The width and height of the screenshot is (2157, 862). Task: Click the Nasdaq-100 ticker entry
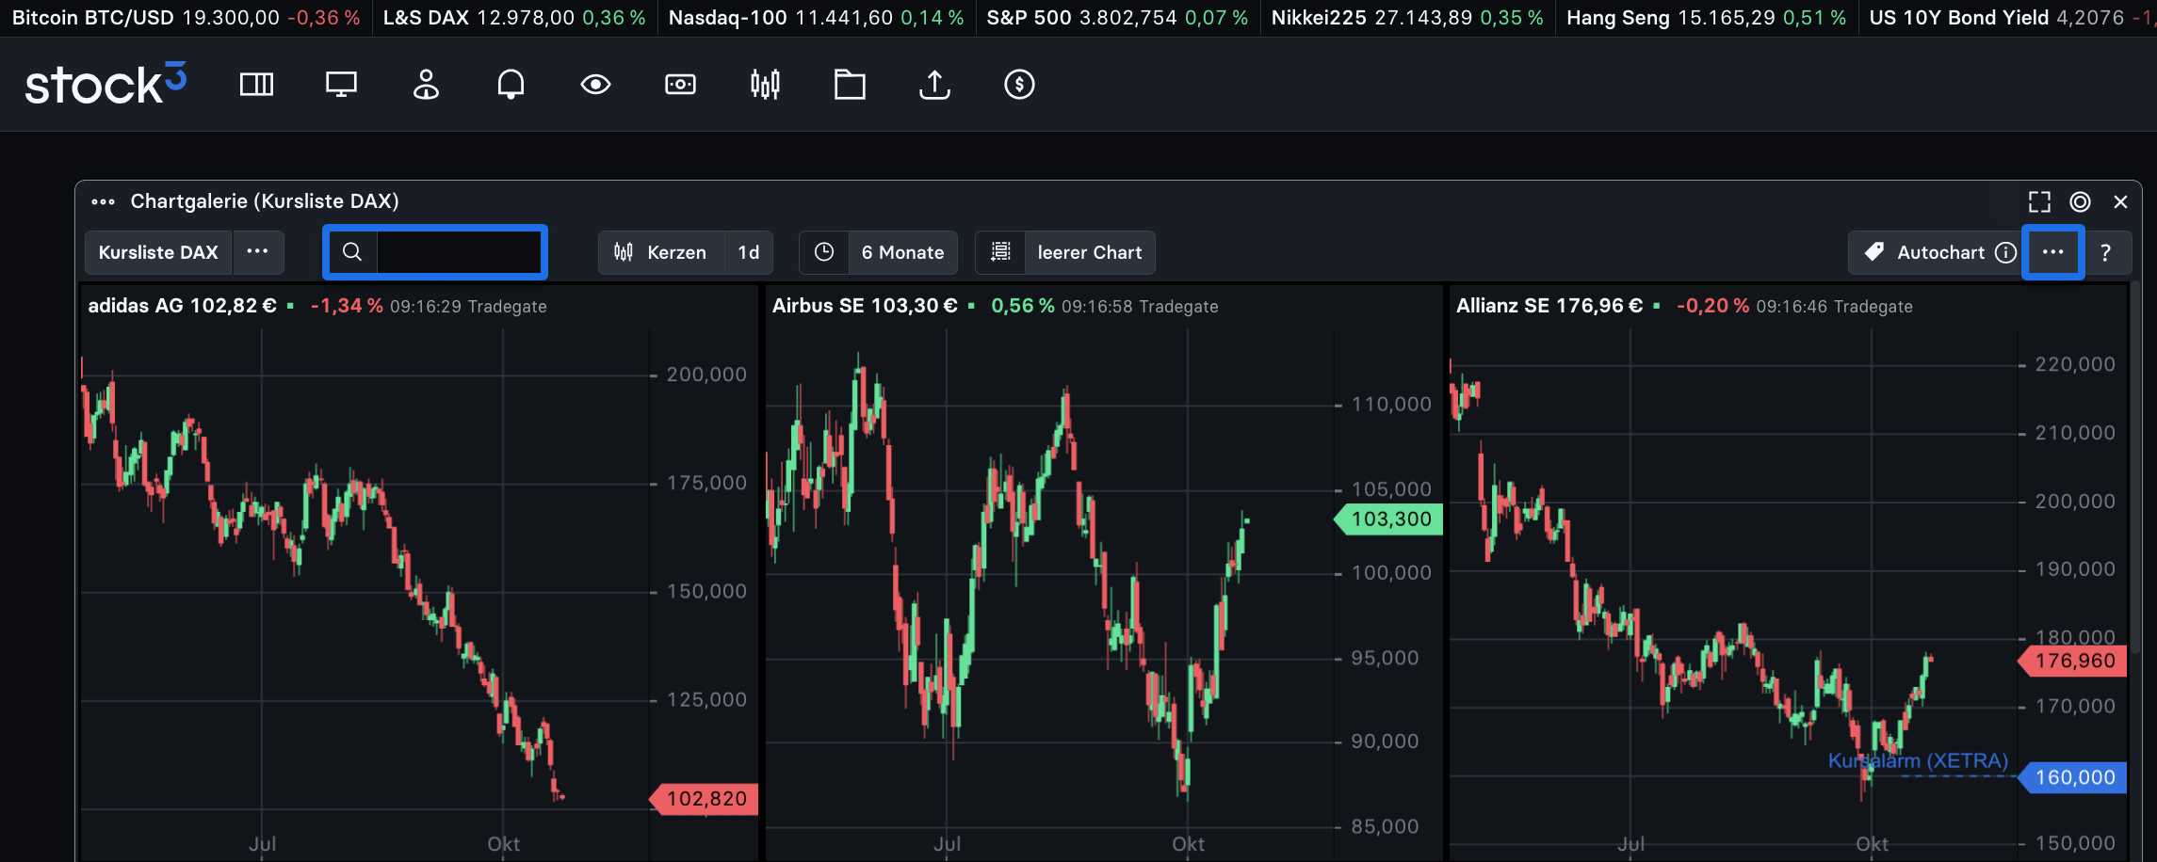point(816,18)
